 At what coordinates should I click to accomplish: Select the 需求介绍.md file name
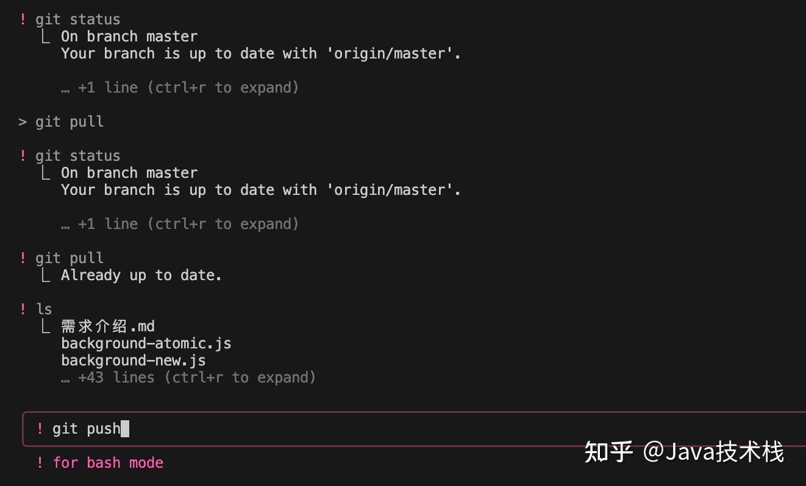[108, 326]
